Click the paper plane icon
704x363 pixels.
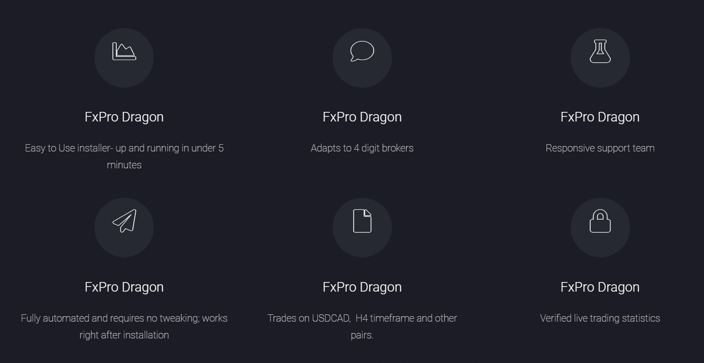tap(124, 221)
